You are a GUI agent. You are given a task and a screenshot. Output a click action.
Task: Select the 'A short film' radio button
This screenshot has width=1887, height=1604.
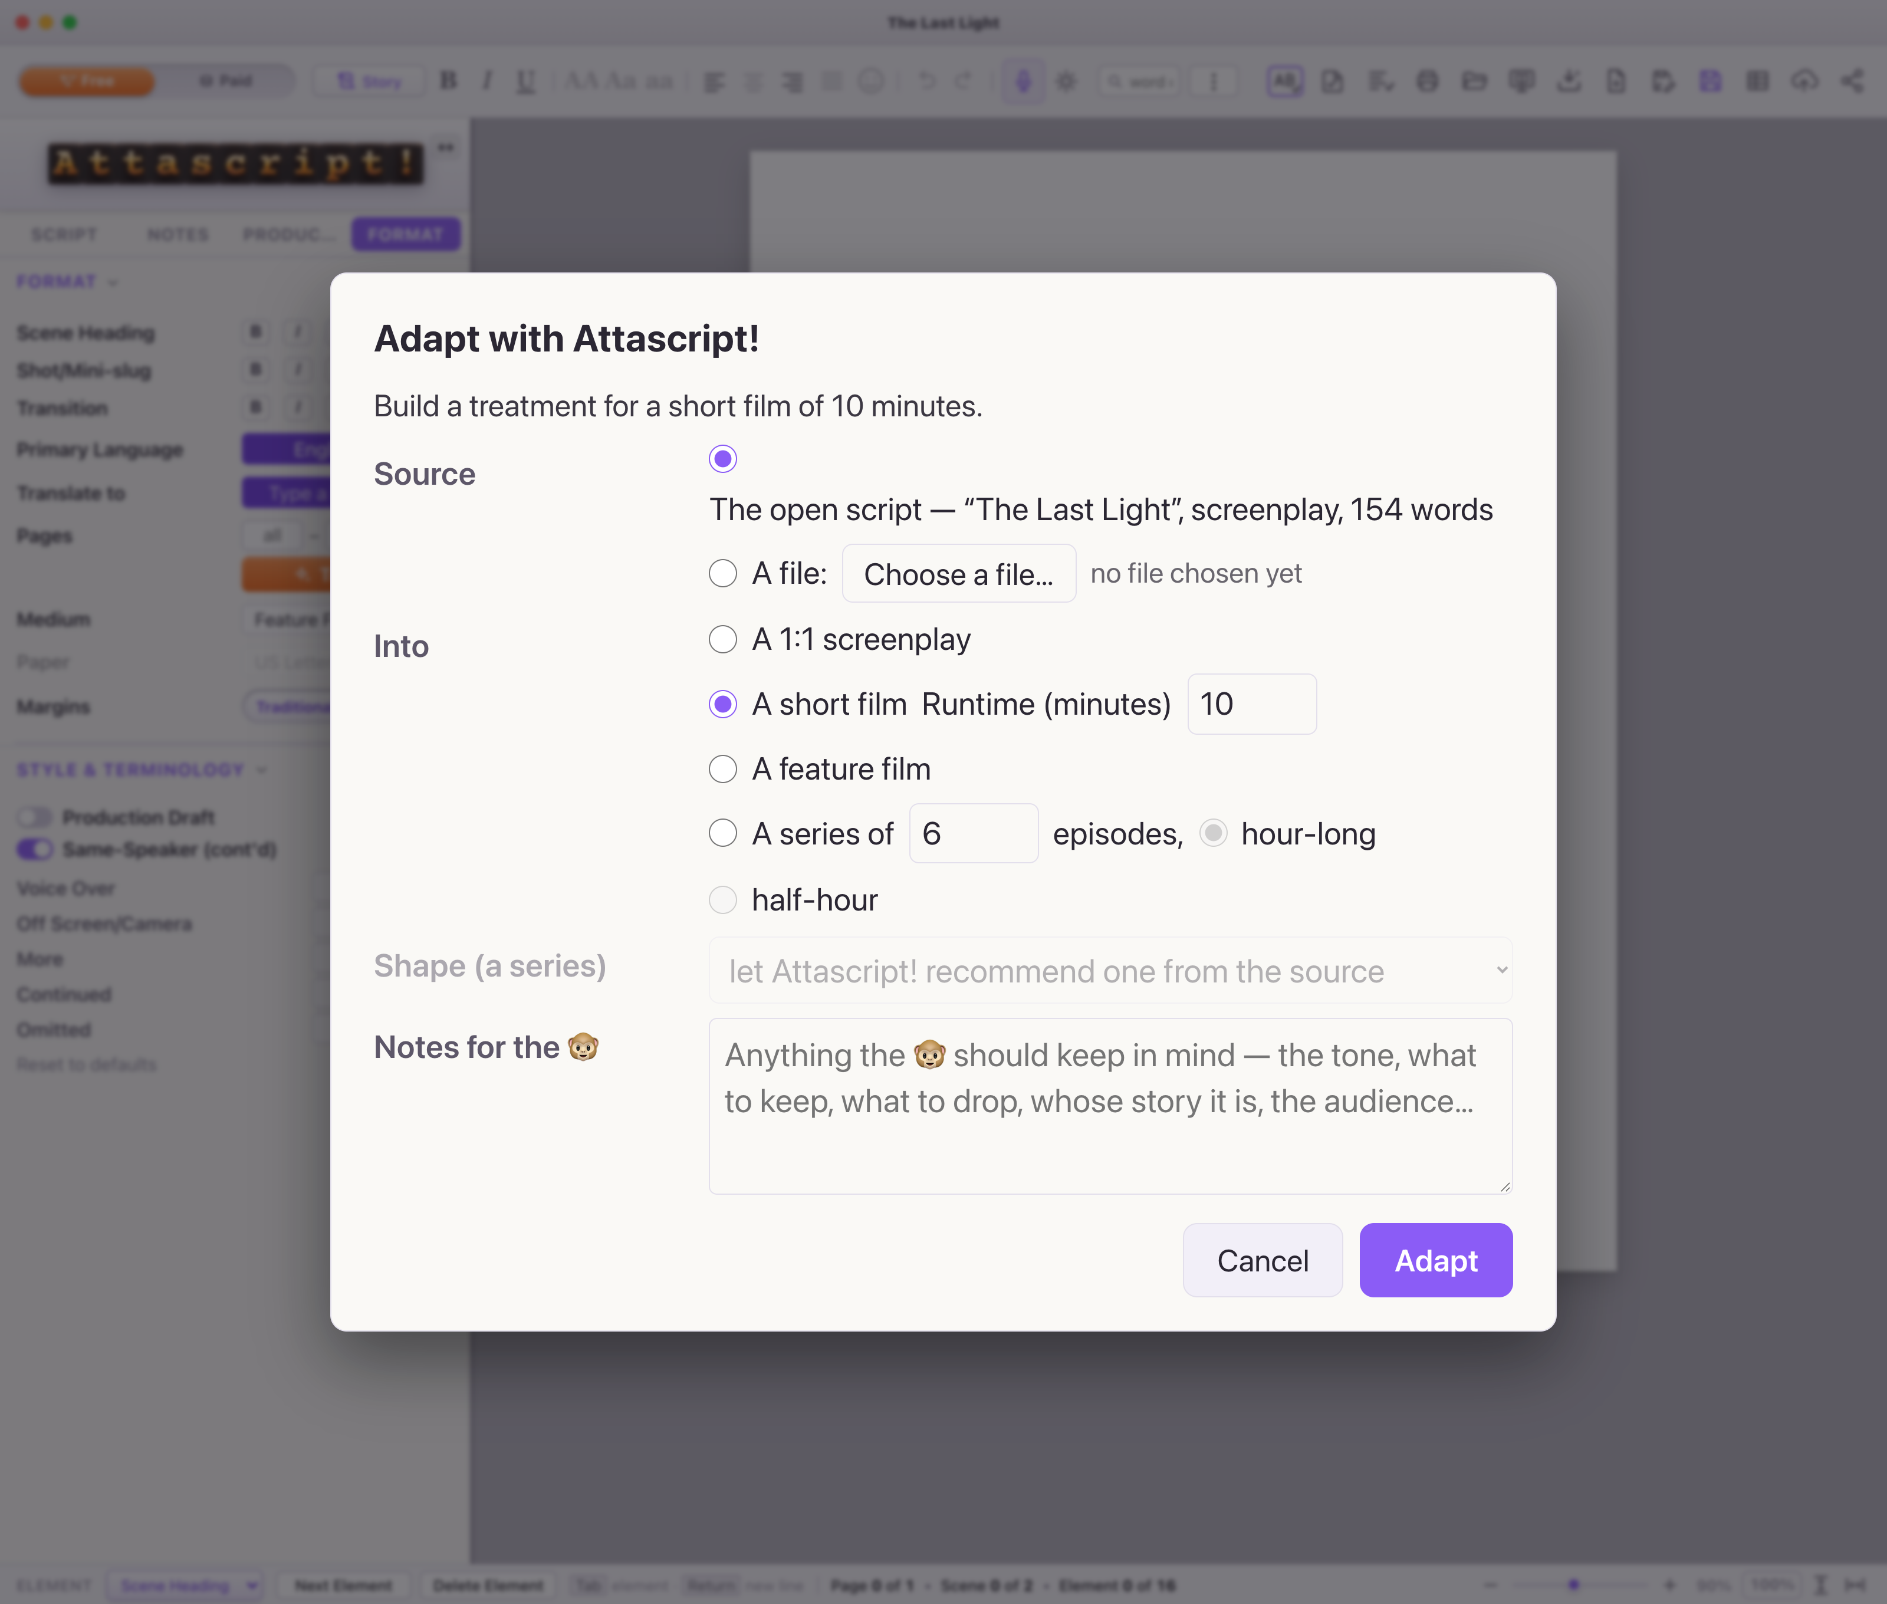[723, 705]
